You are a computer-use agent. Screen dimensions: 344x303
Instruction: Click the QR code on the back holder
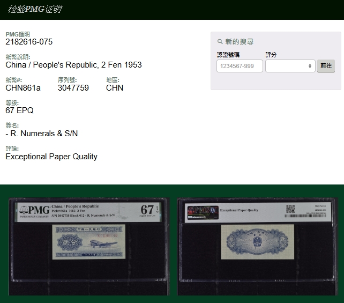pyautogui.click(x=290, y=209)
